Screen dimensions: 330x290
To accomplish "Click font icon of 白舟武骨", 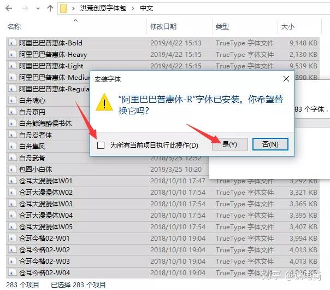I will tap(12, 158).
